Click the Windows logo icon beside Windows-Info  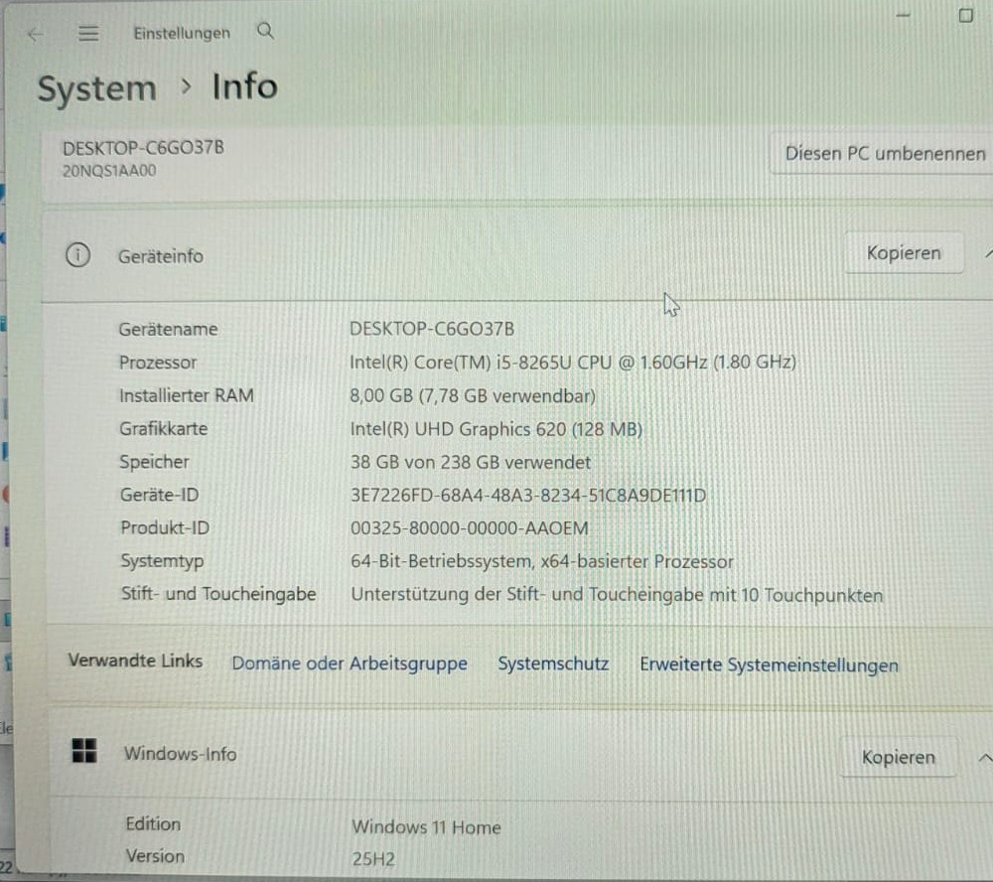(84, 751)
